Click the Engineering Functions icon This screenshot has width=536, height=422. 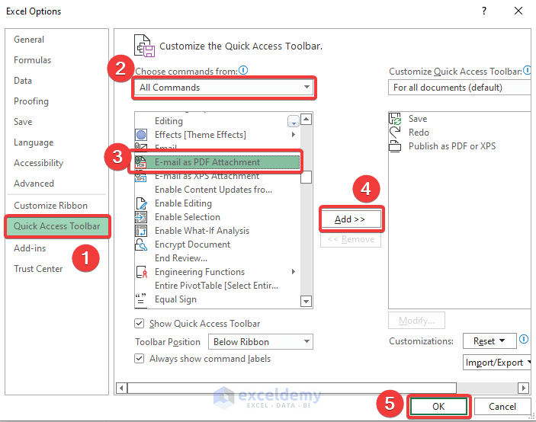pos(141,272)
